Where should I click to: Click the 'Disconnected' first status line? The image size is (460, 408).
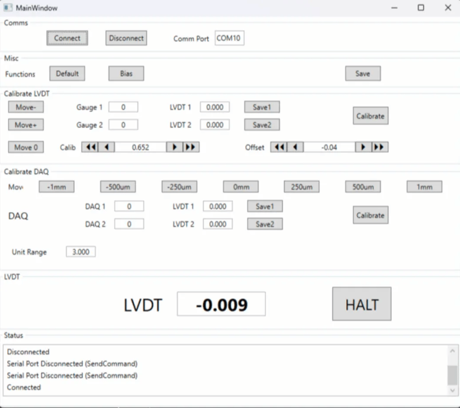click(x=28, y=352)
